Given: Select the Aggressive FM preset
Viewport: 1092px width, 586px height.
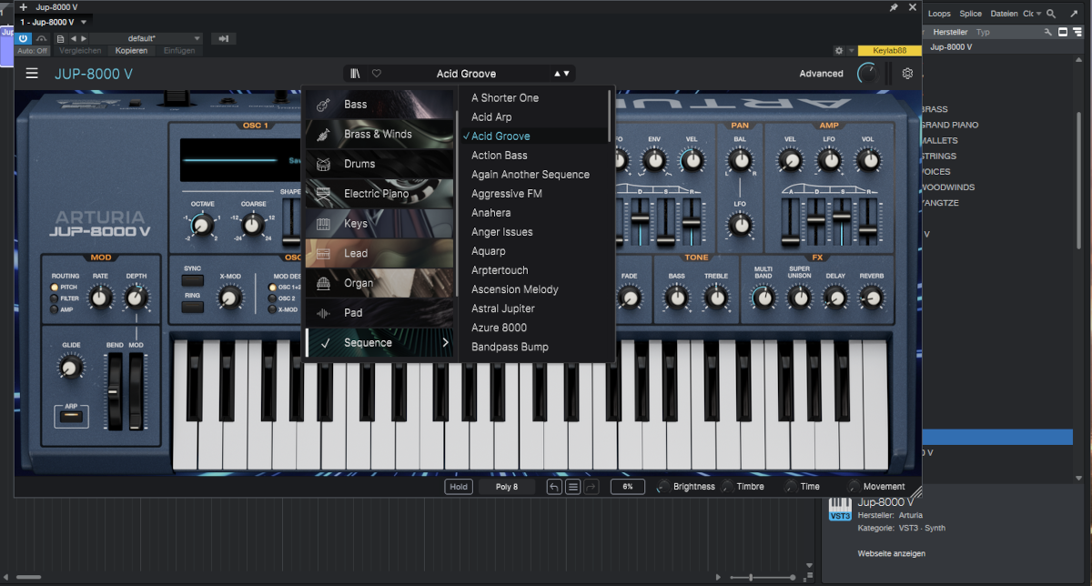Looking at the screenshot, I should tap(506, 194).
